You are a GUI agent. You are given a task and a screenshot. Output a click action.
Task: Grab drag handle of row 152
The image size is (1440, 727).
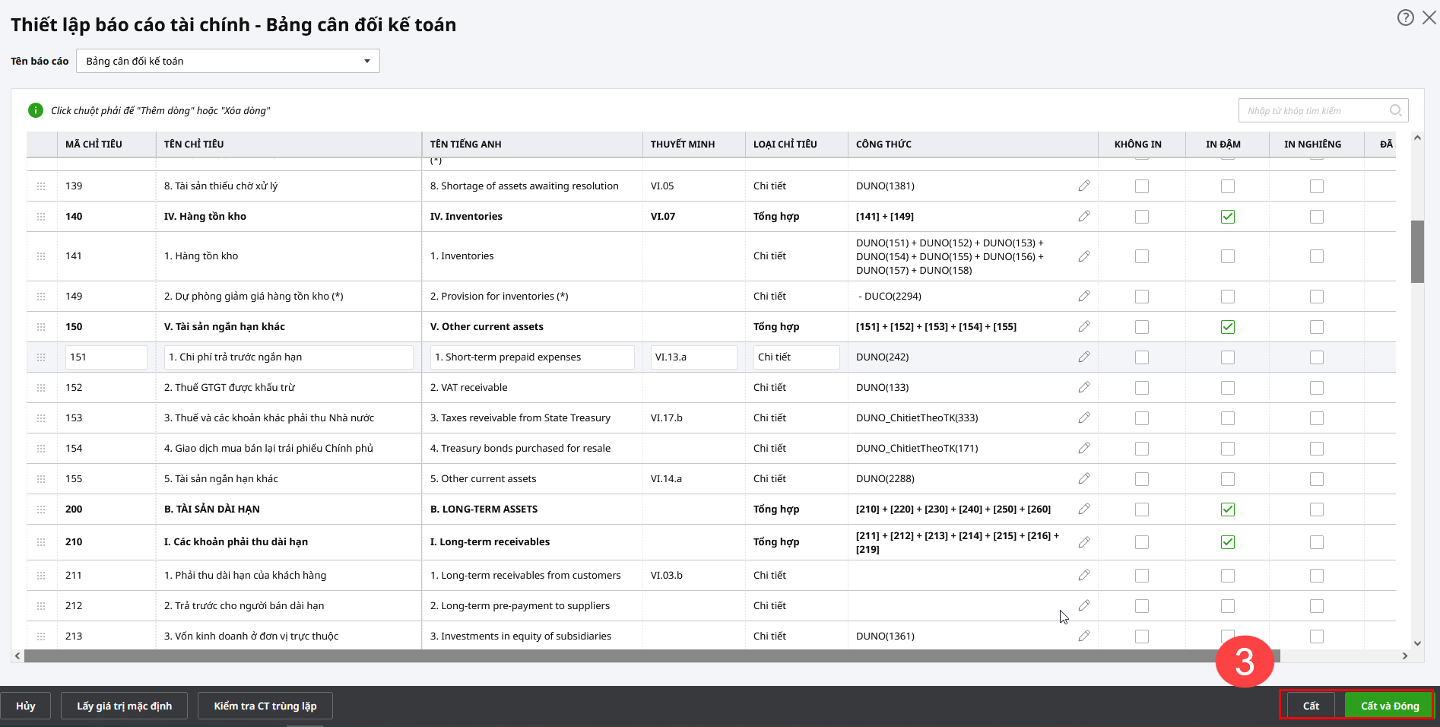[41, 388]
